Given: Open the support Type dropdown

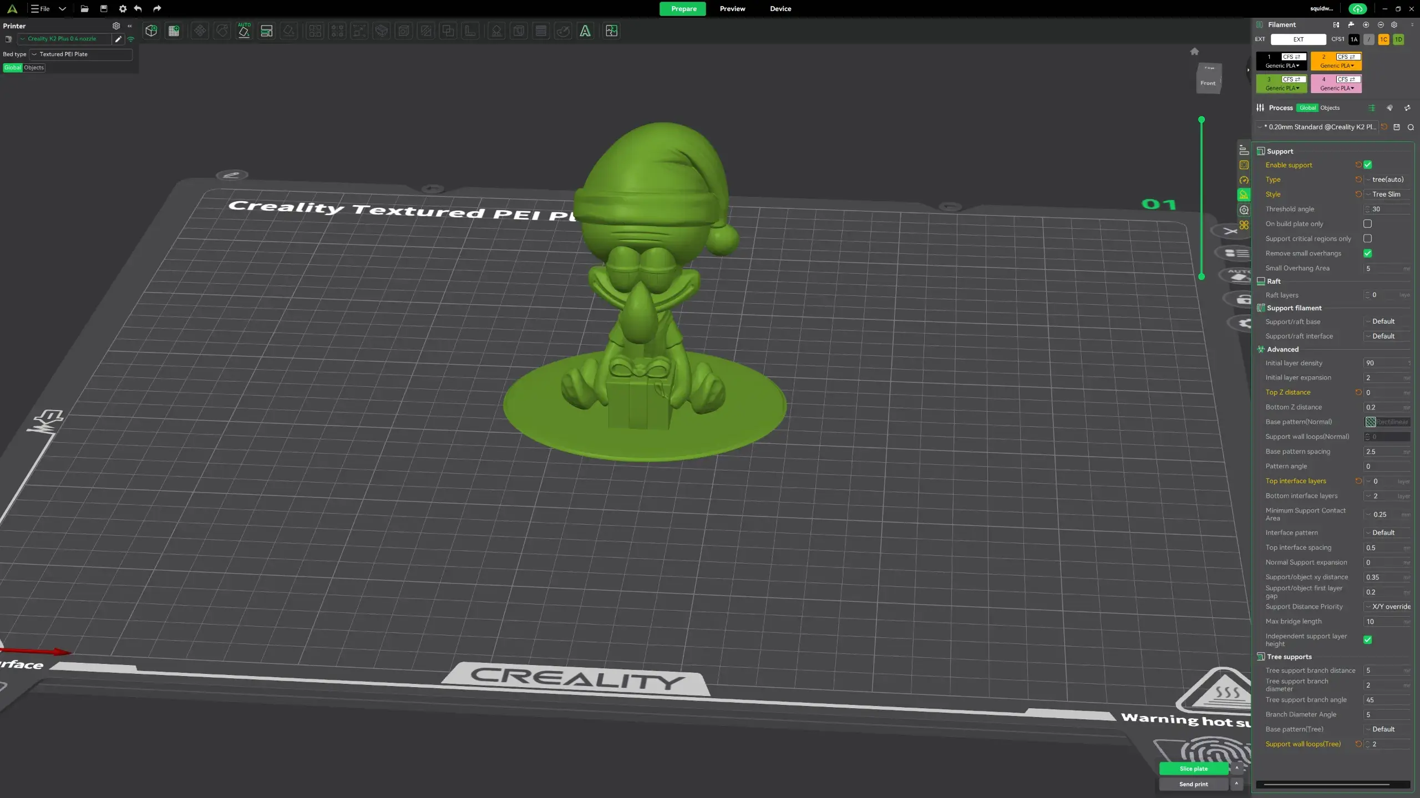Looking at the screenshot, I should tap(1387, 180).
